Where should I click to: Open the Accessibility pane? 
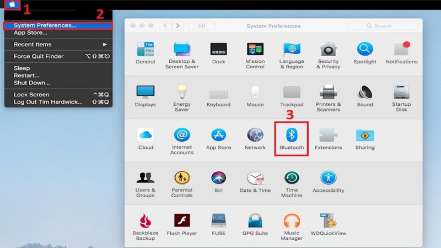[328, 182]
